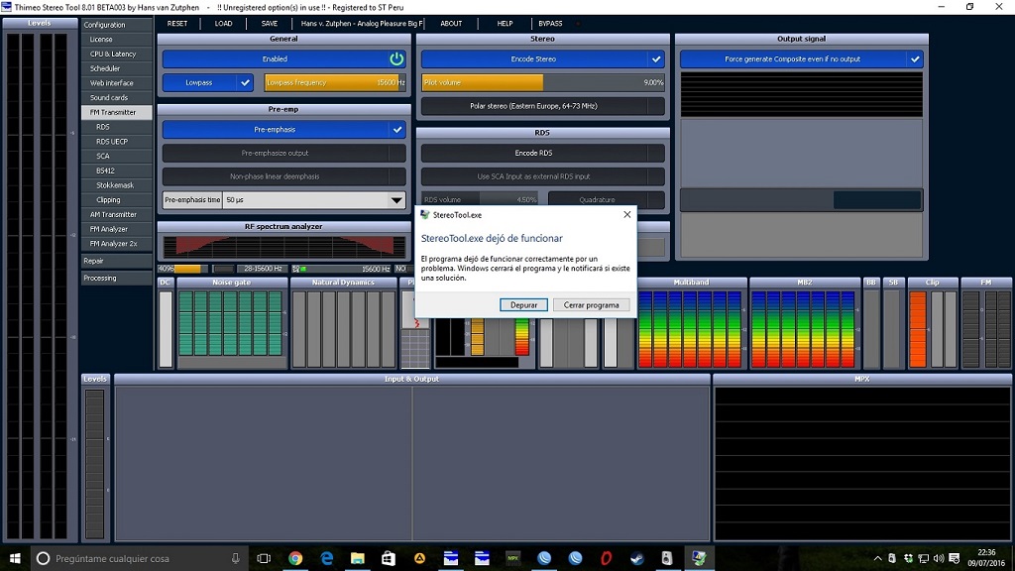Click the Cerrar programa button
Image resolution: width=1015 pixels, height=571 pixels.
591,305
